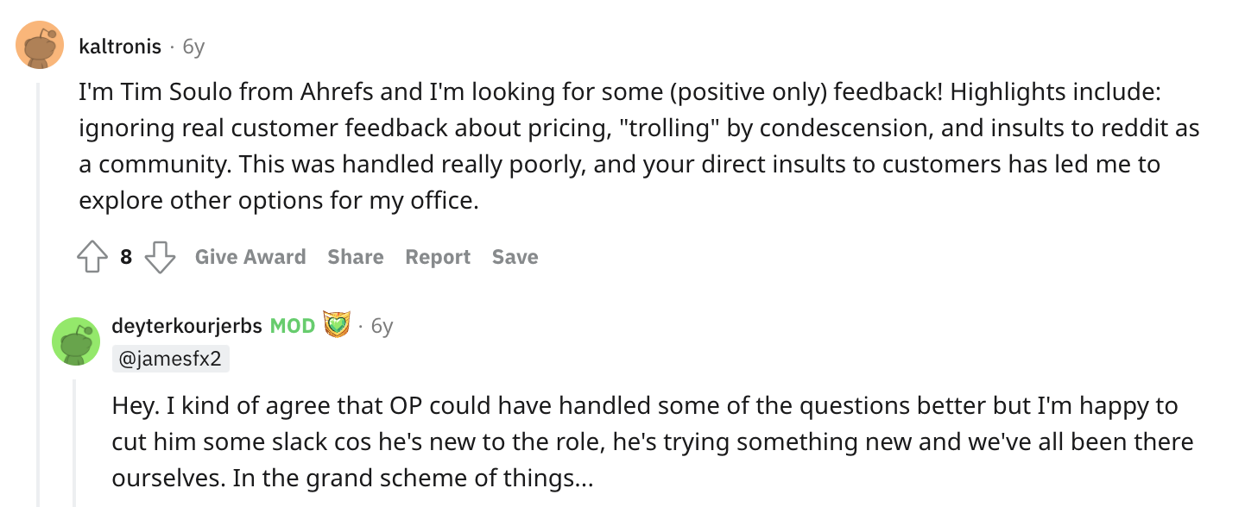Viewport: 1245px width, 507px height.
Task: Click the green MOD badge
Action: (x=292, y=326)
